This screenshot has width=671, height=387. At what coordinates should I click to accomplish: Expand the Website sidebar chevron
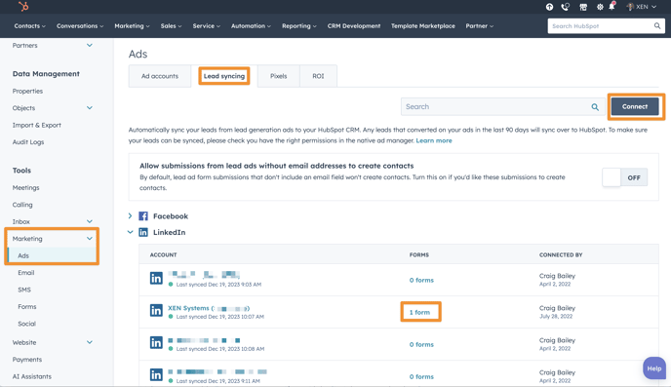[x=90, y=342]
